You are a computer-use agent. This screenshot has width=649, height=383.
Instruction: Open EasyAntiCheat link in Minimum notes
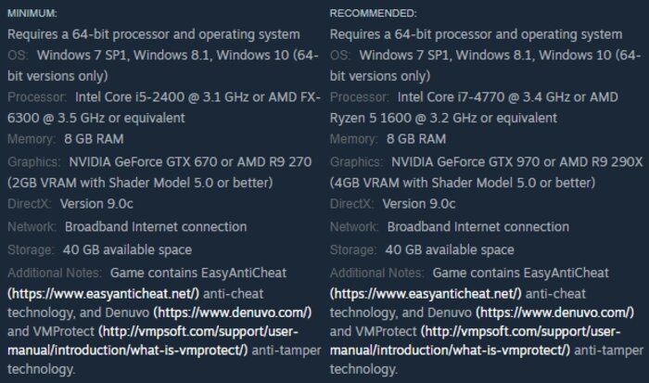pyautogui.click(x=104, y=294)
